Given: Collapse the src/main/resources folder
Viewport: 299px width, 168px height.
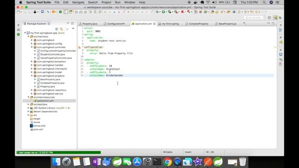Looking at the screenshot, I should pyautogui.click(x=28, y=97).
